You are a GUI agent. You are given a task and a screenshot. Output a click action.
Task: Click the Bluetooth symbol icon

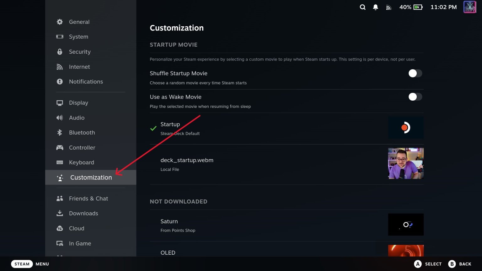coord(60,133)
